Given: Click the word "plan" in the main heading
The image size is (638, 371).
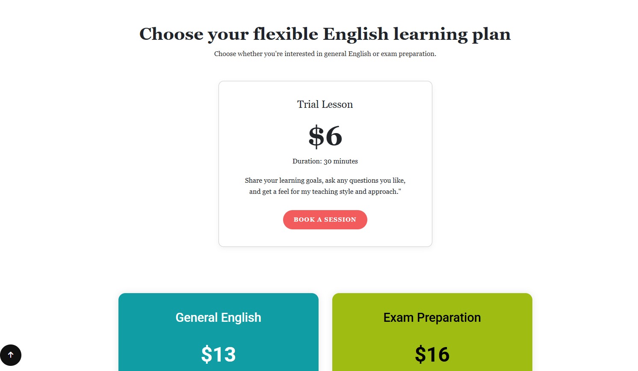Looking at the screenshot, I should tap(491, 34).
